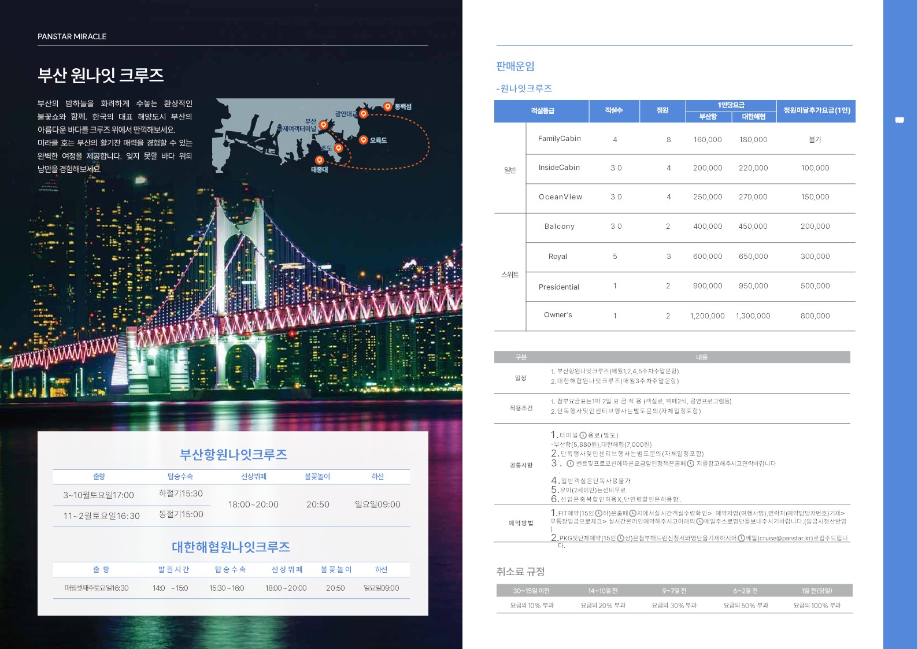The image size is (918, 649).
Task: Select the 정원미달추가요금(1인) column header
Action: pos(816,110)
